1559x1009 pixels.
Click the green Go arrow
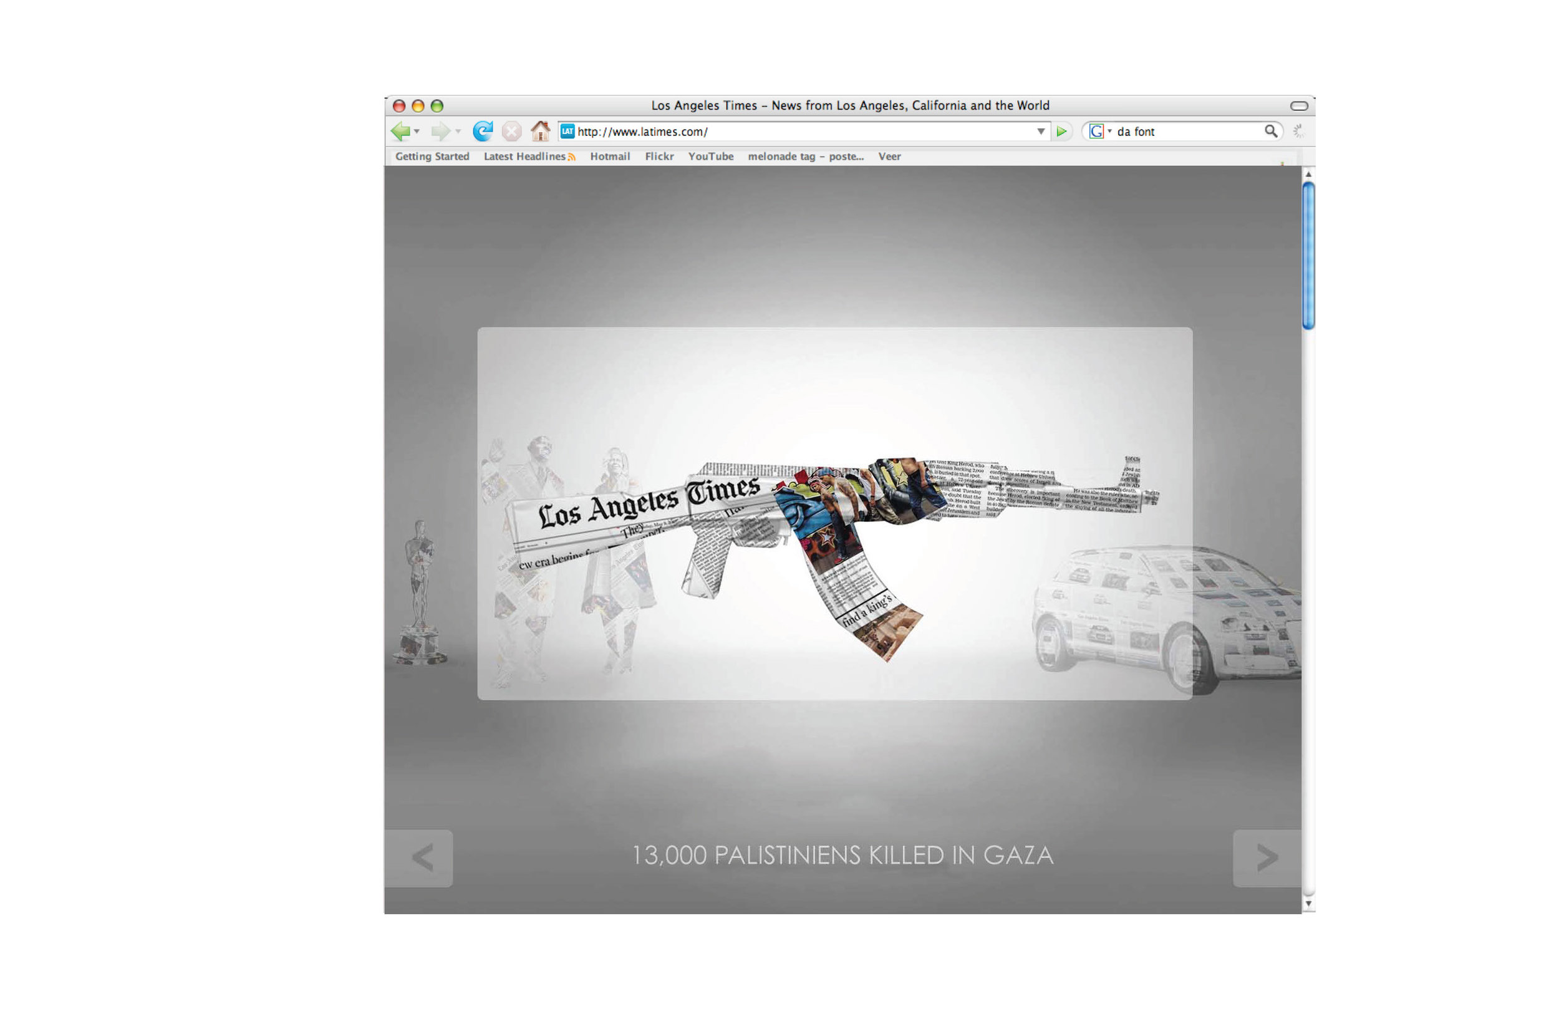click(x=1062, y=132)
